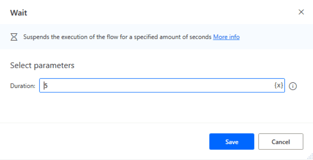Open the More info link
Image resolution: width=313 pixels, height=160 pixels.
point(226,37)
